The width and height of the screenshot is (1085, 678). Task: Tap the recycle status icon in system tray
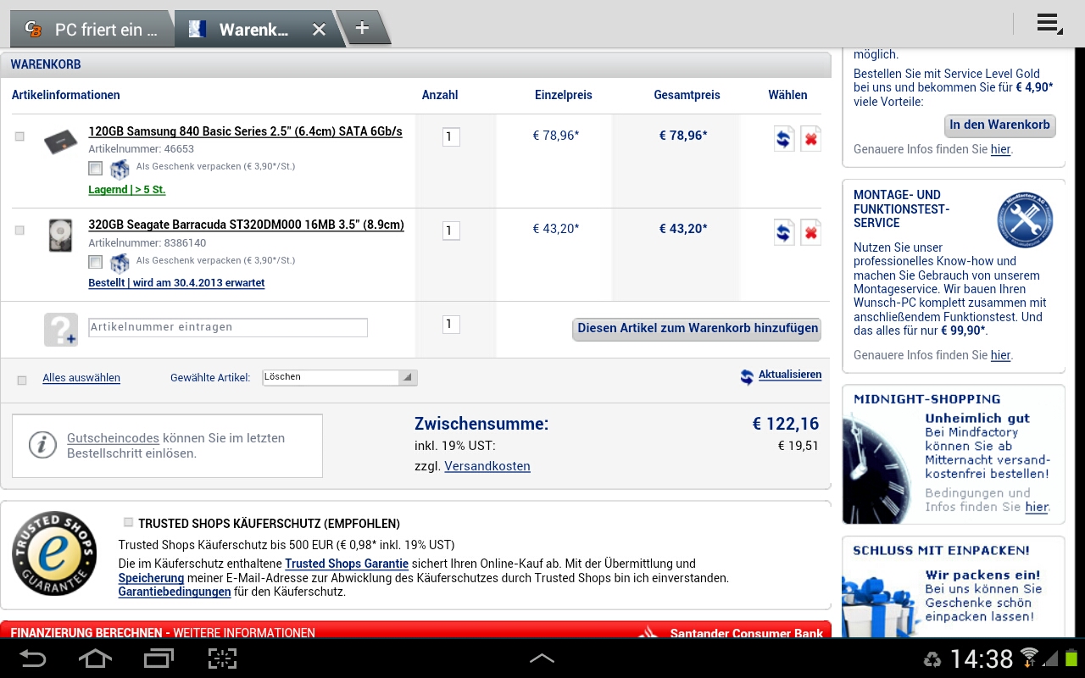(932, 659)
